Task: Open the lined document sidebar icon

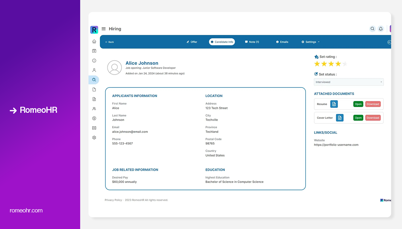Action: 94,99
